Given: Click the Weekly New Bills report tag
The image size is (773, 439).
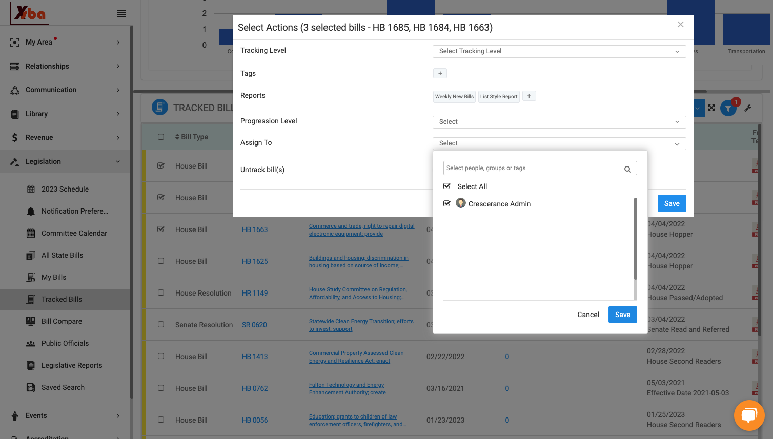Looking at the screenshot, I should pyautogui.click(x=454, y=96).
